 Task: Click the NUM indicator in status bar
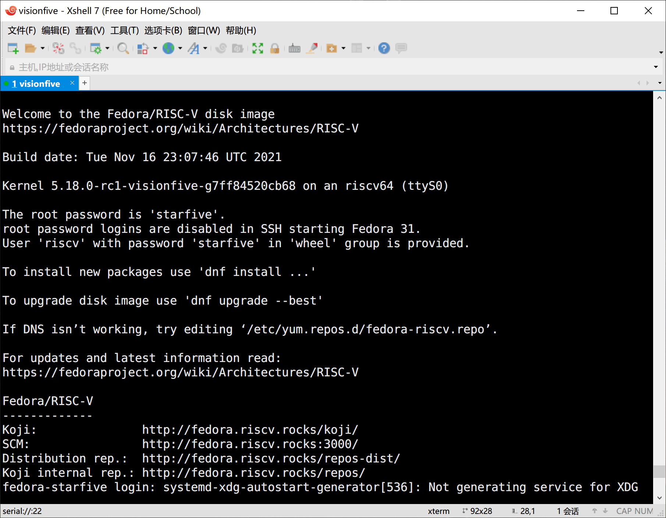[x=644, y=511]
